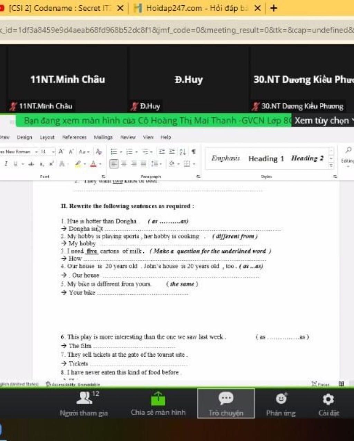Toggle Subscript formatting
The height and width of the screenshot is (441, 354).
(x=41, y=164)
